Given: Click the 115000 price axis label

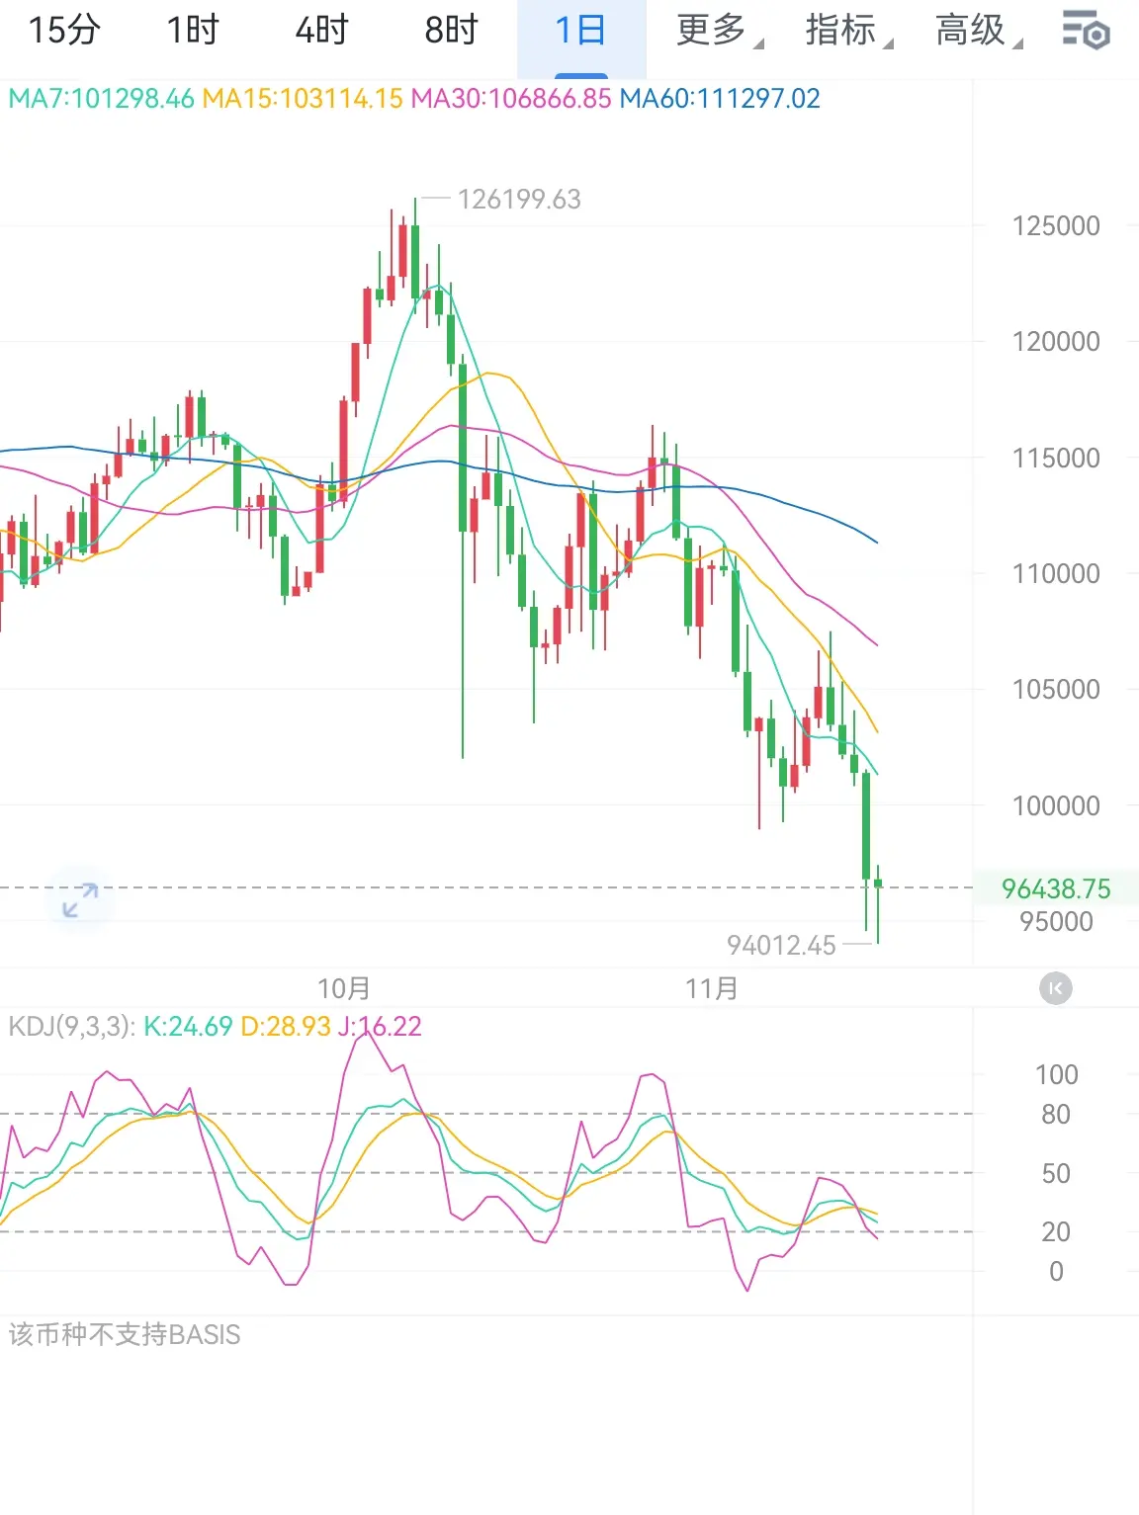Looking at the screenshot, I should [1056, 459].
